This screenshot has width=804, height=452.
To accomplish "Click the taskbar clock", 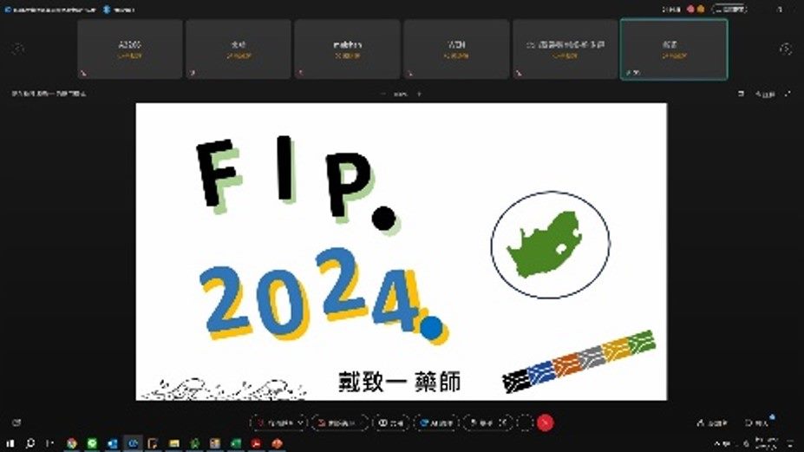I will pyautogui.click(x=766, y=443).
